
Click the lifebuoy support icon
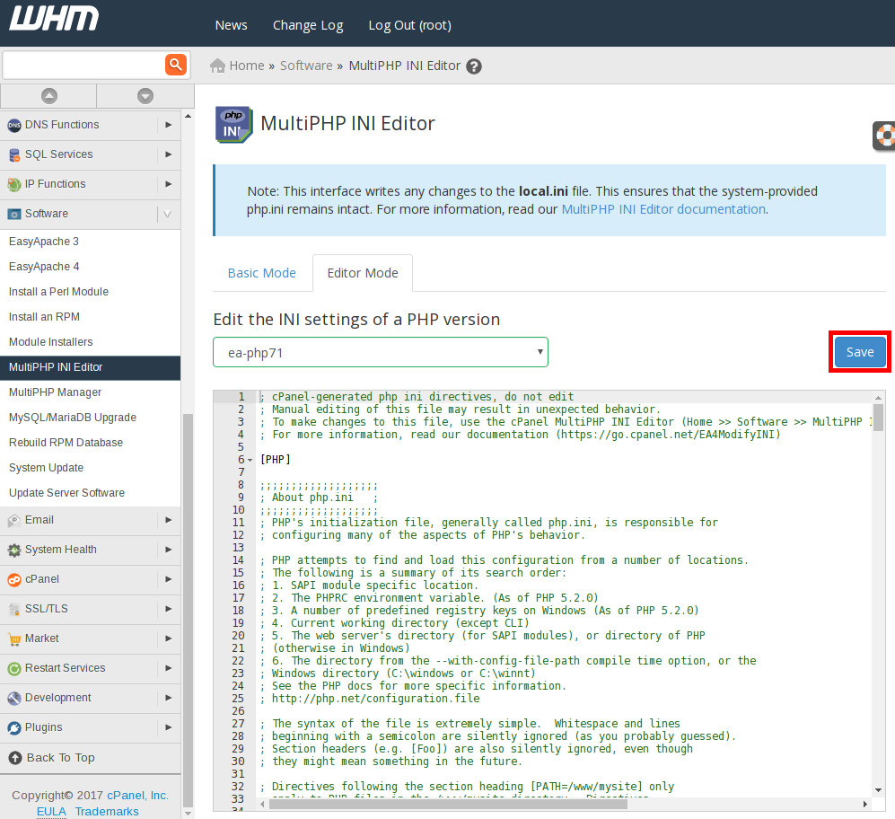click(x=885, y=136)
